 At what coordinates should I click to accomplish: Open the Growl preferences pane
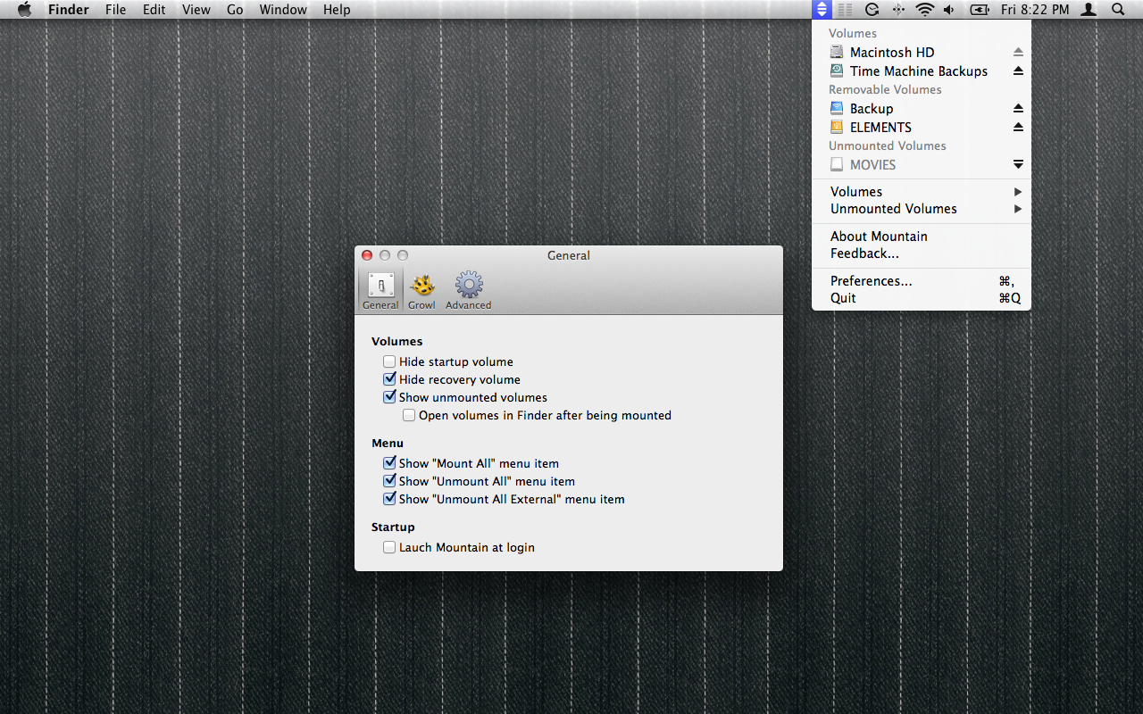coord(421,292)
